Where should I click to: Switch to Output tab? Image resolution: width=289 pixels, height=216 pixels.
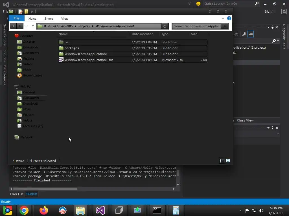pyautogui.click(x=32, y=194)
